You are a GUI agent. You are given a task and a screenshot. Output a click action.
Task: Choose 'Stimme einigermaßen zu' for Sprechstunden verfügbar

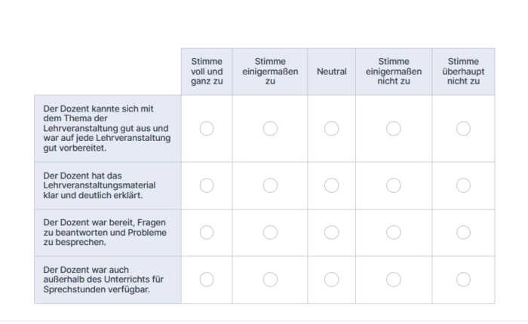click(x=270, y=280)
